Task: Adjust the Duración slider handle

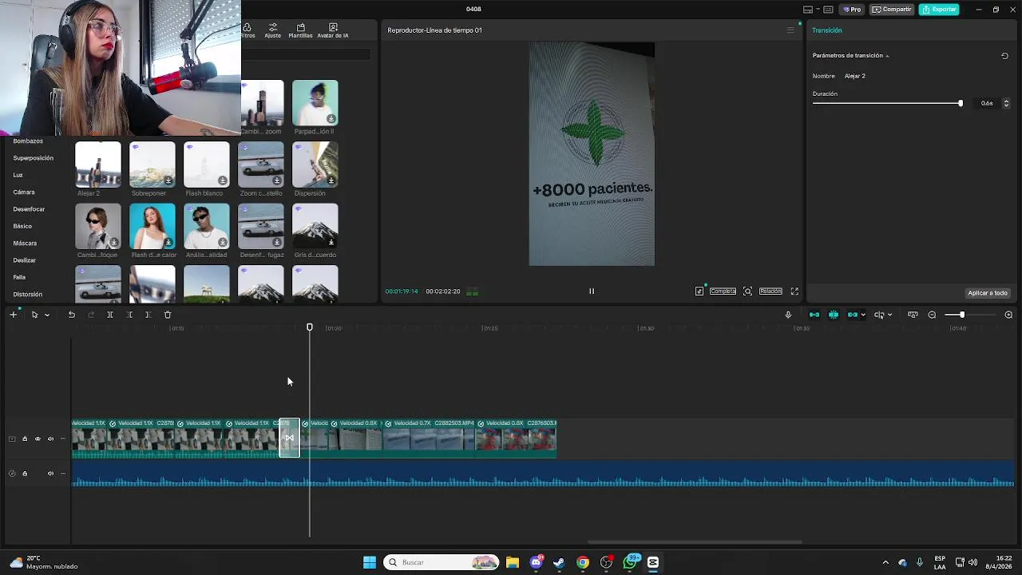Action: (961, 103)
